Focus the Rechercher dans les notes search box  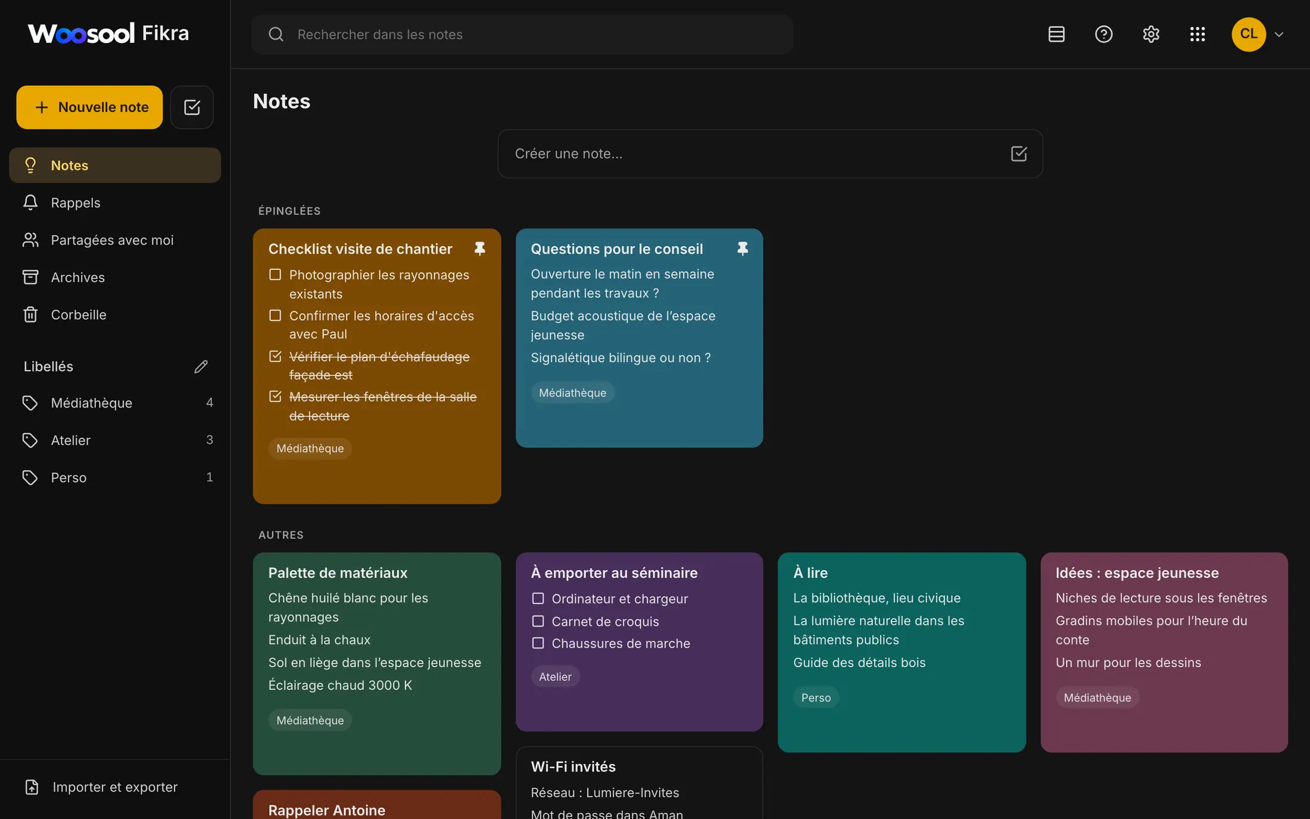pyautogui.click(x=522, y=35)
